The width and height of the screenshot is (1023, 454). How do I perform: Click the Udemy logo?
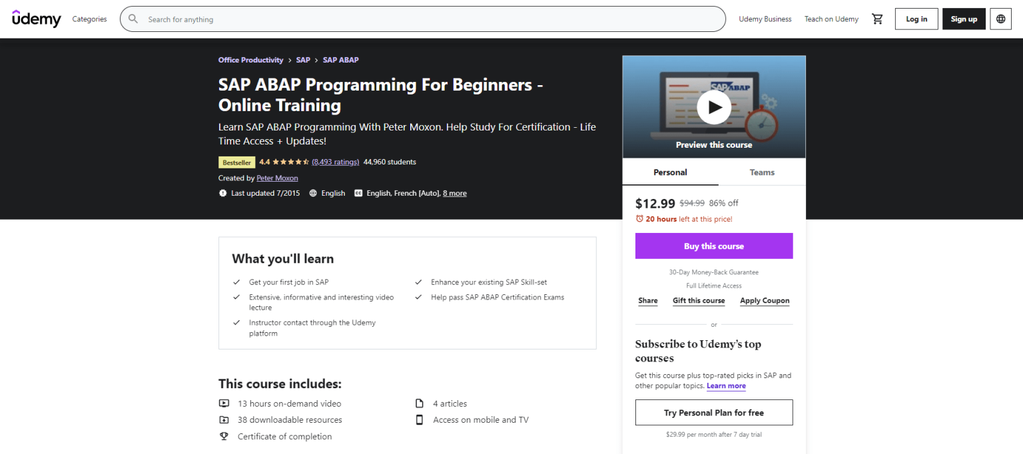click(x=36, y=19)
